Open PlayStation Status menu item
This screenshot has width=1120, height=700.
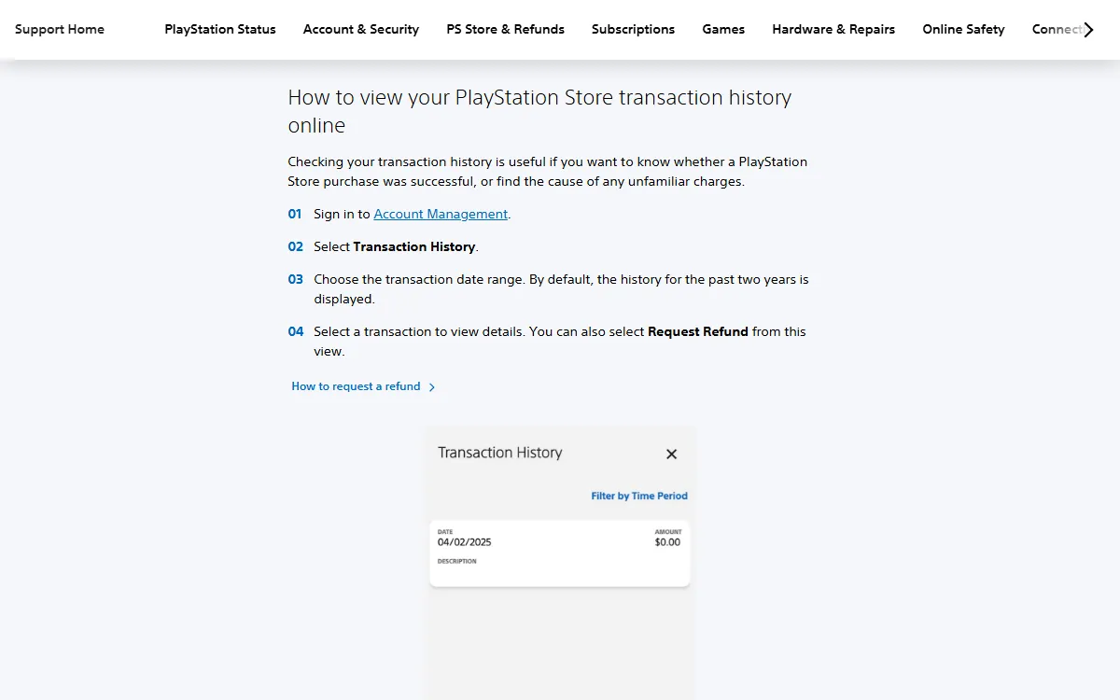tap(220, 29)
